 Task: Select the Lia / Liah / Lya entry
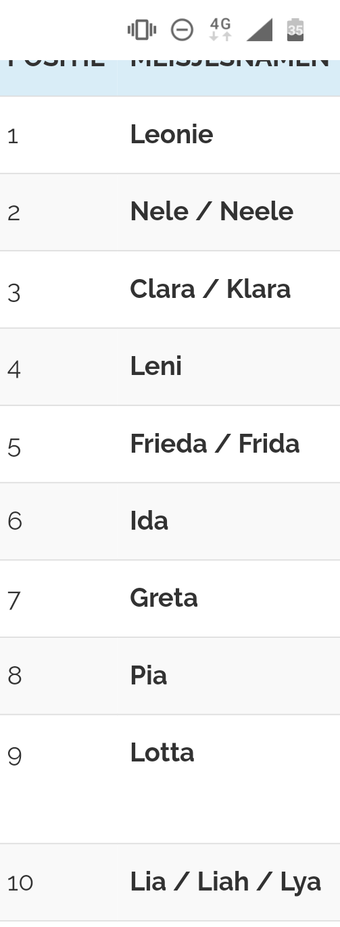point(225,882)
